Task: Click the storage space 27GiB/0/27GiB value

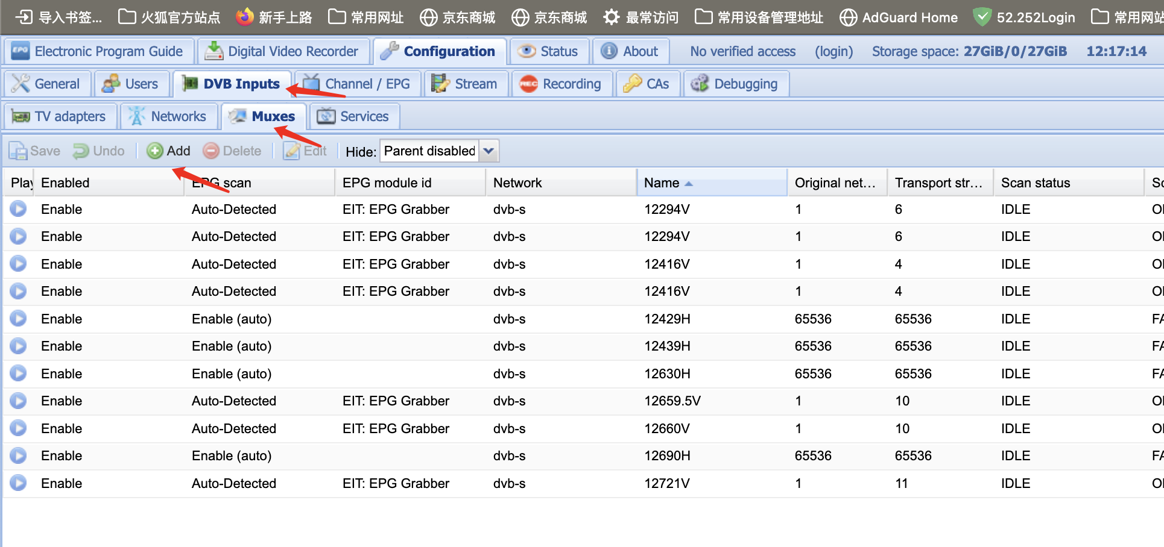Action: click(1015, 51)
